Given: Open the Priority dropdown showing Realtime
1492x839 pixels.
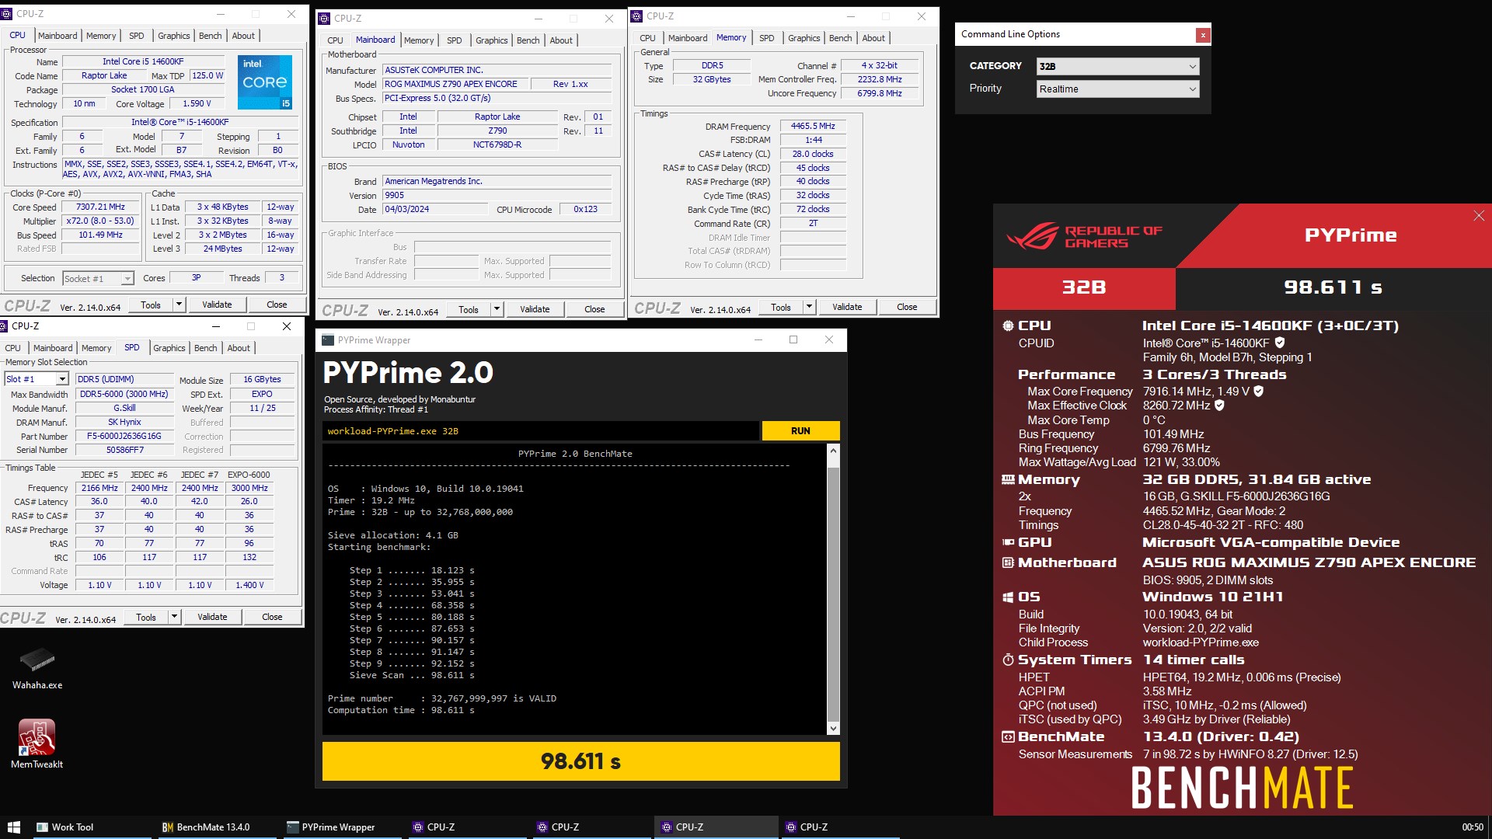Looking at the screenshot, I should click(1118, 89).
